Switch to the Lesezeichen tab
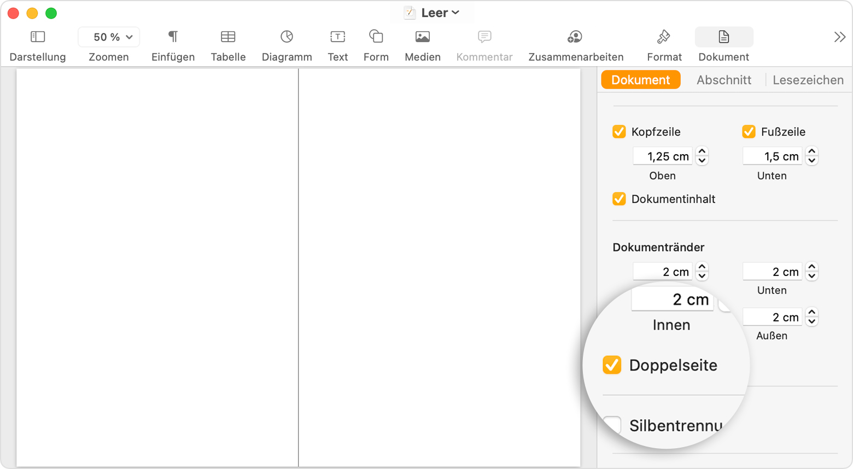Viewport: 853px width, 469px height. (808, 80)
